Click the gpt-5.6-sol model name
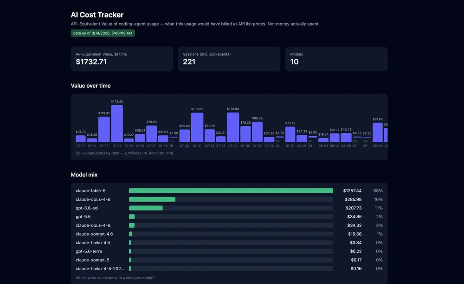 [87, 208]
